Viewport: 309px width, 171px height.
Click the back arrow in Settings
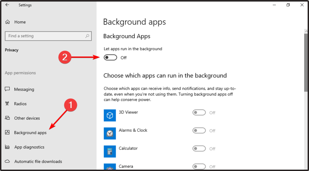[x=7, y=5]
